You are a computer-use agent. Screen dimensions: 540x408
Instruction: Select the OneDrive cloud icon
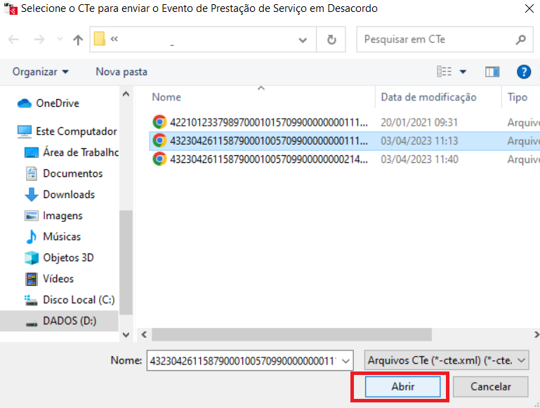tap(25, 103)
